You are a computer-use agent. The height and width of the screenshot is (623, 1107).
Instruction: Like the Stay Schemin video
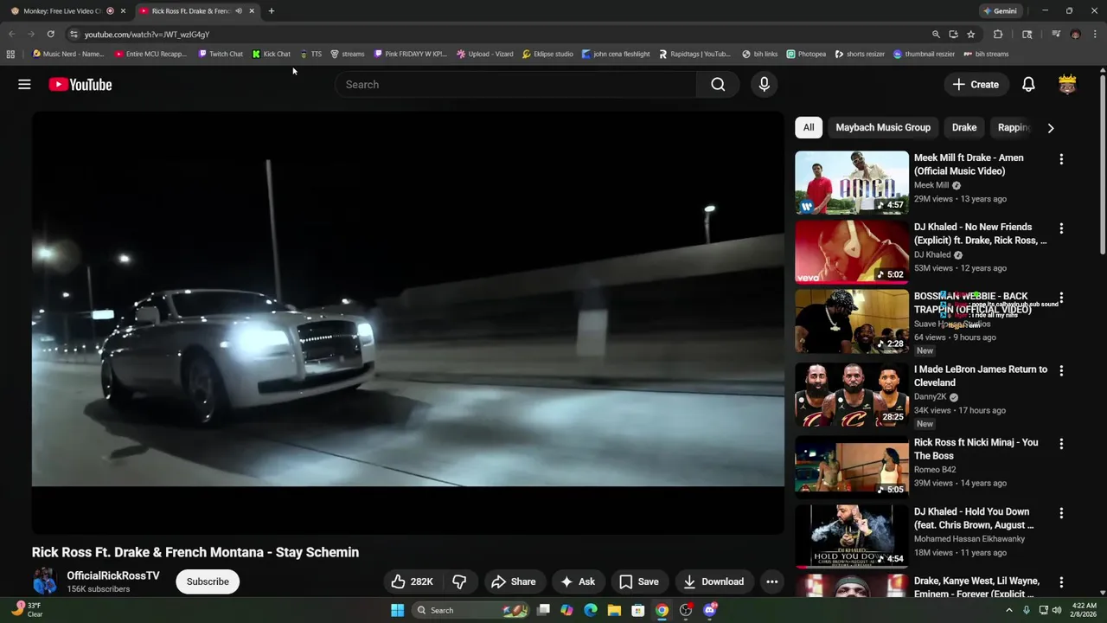[412, 581]
